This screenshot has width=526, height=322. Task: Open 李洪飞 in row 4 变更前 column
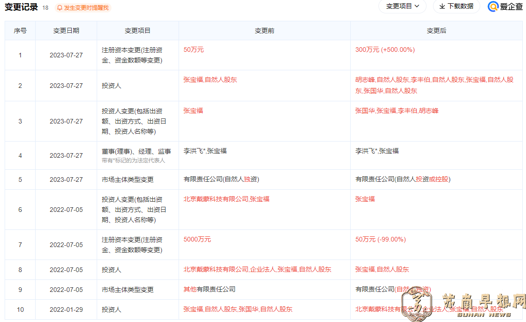pos(193,151)
